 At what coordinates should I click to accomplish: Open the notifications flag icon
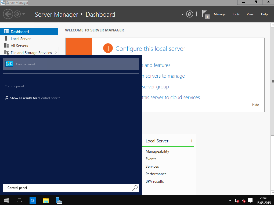[x=206, y=14]
